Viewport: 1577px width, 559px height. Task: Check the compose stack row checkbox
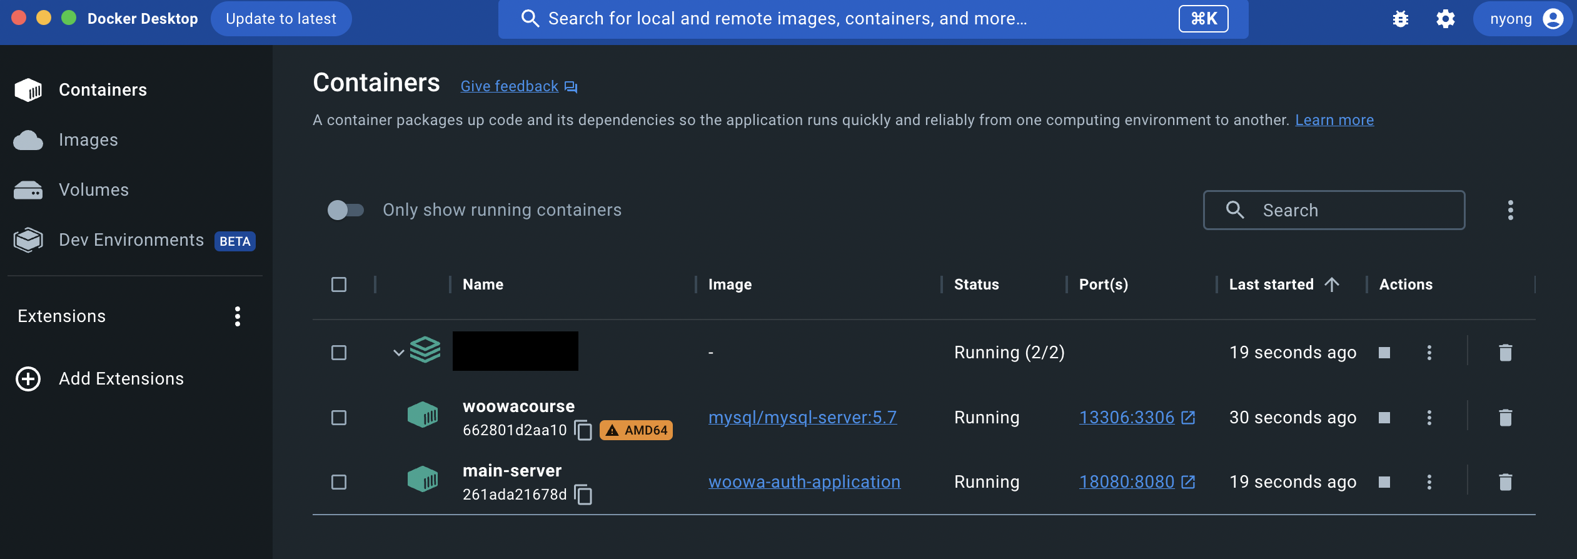point(339,353)
